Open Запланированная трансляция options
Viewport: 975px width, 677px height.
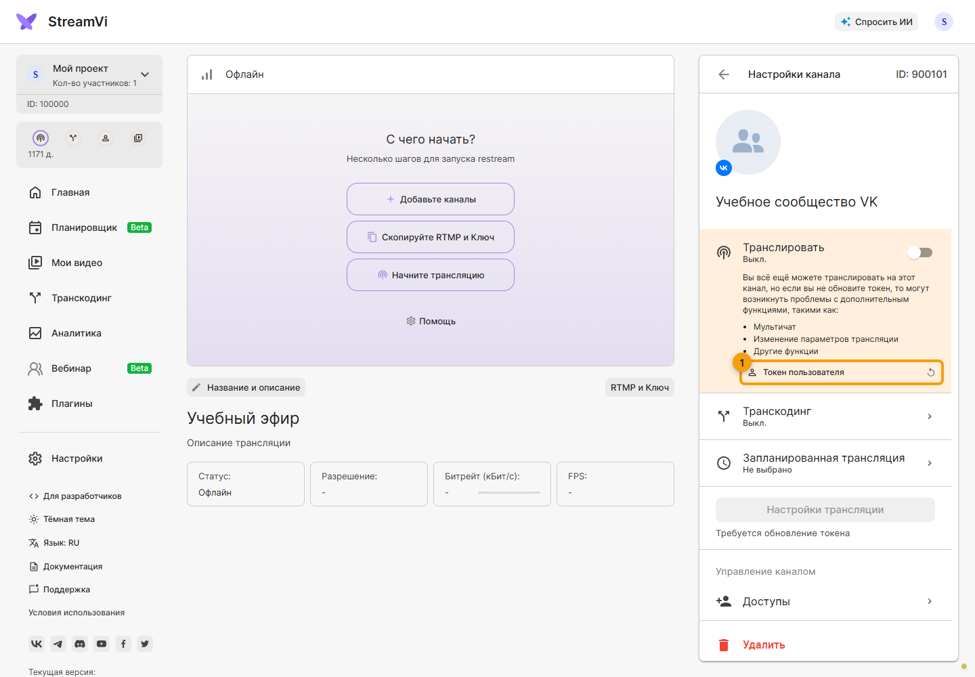pyautogui.click(x=825, y=463)
